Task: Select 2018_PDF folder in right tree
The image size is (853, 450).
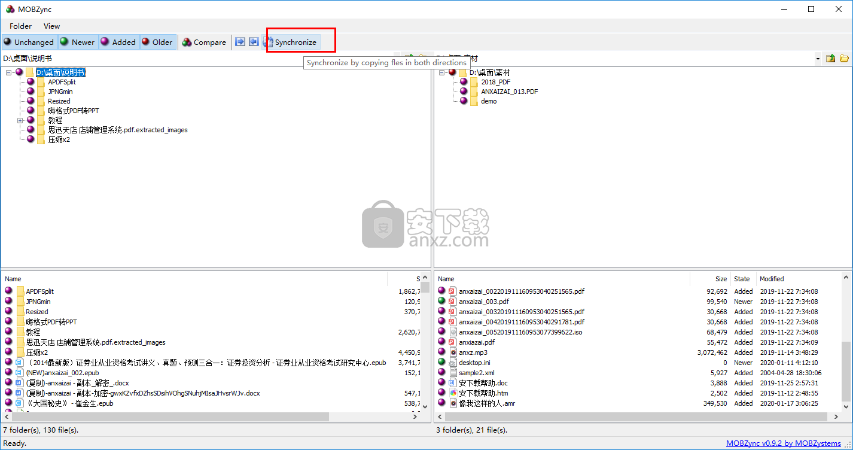Action: pos(496,82)
